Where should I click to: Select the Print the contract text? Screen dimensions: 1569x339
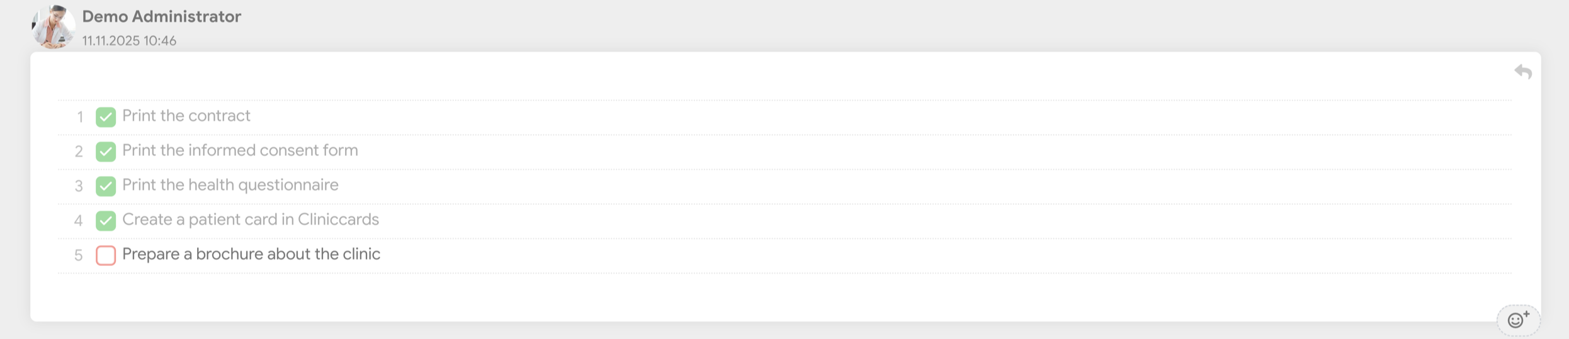click(x=186, y=116)
